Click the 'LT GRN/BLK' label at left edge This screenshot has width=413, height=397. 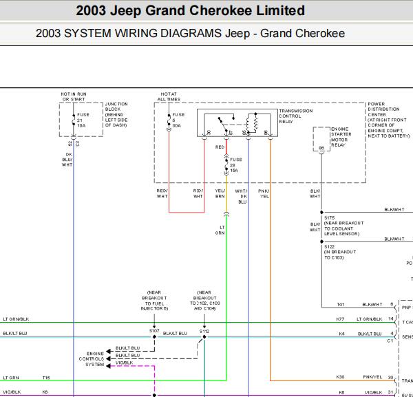(x=16, y=319)
